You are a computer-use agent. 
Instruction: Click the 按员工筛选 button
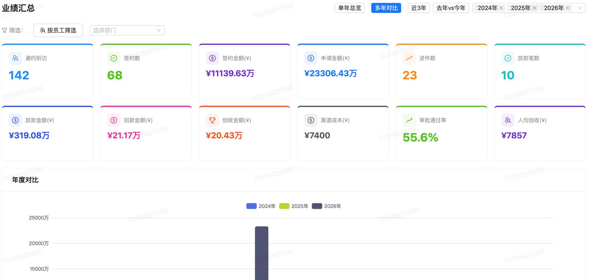point(58,30)
